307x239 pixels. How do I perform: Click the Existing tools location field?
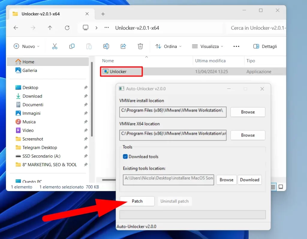click(168, 180)
